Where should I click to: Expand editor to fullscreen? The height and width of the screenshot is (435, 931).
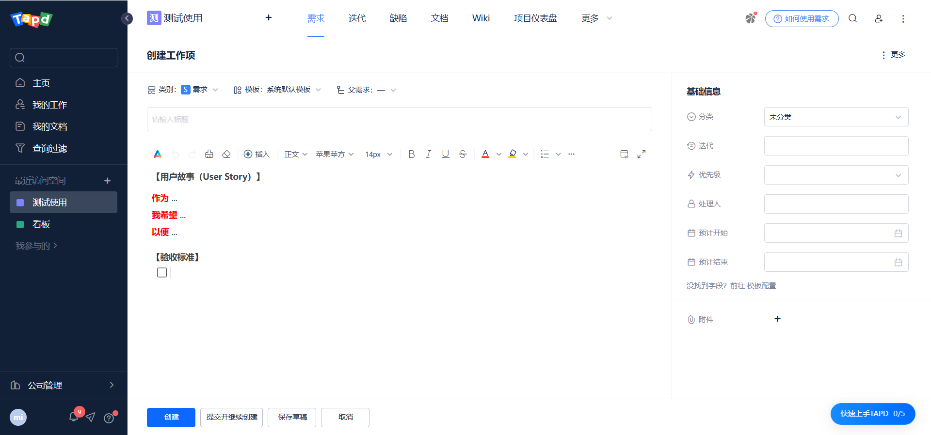pos(642,154)
